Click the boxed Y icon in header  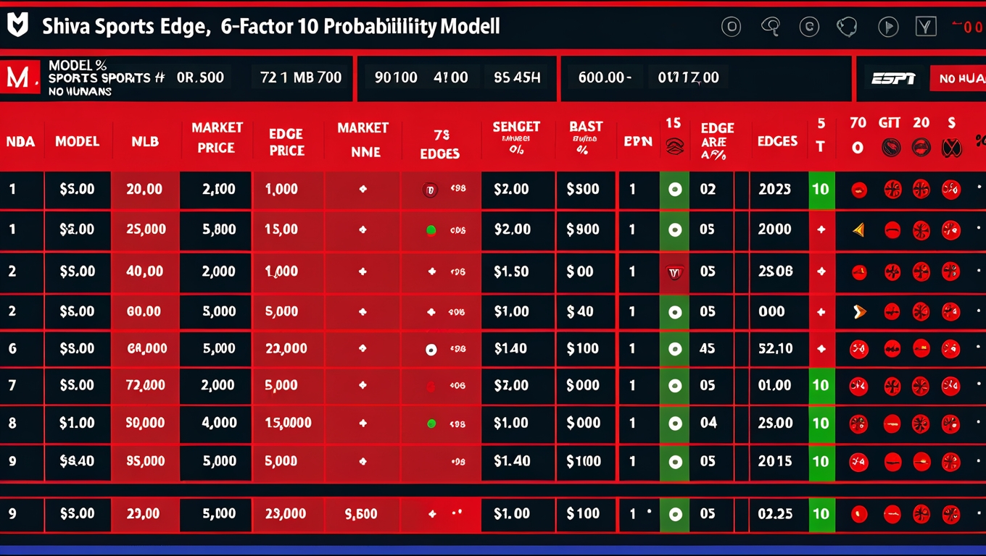tap(926, 28)
